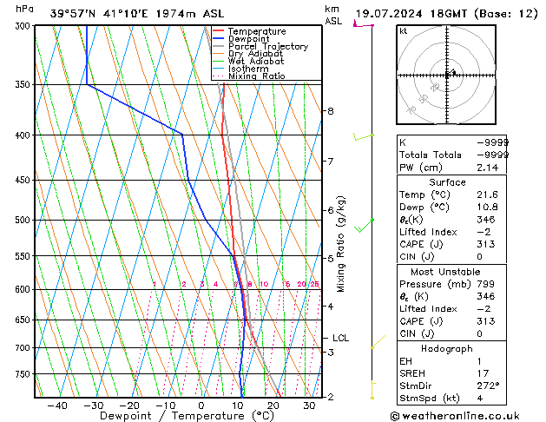
Task: Click the '550' pressure level label
Action: click(x=24, y=256)
